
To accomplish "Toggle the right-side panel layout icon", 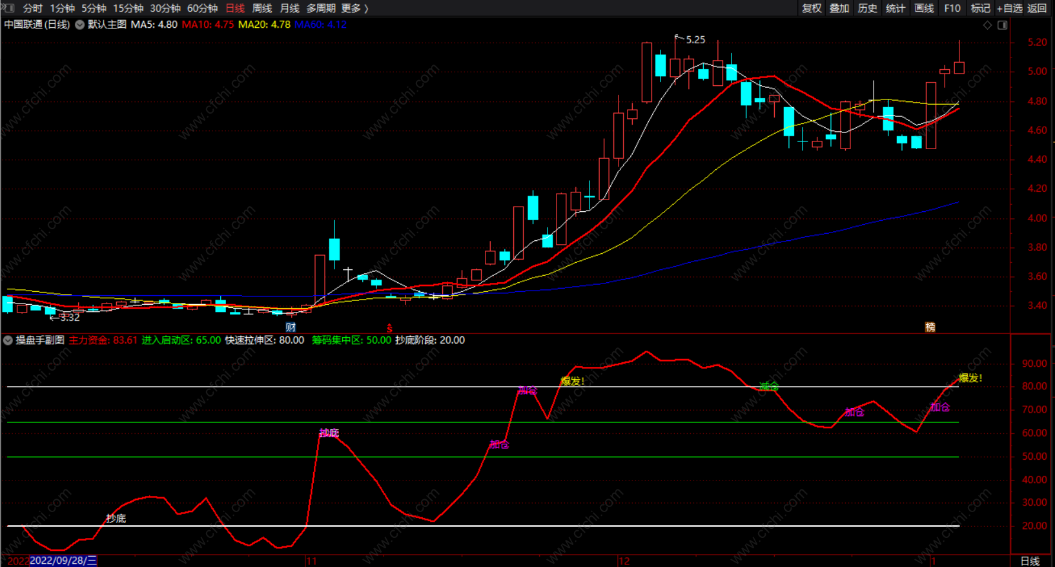I will pos(1003,25).
